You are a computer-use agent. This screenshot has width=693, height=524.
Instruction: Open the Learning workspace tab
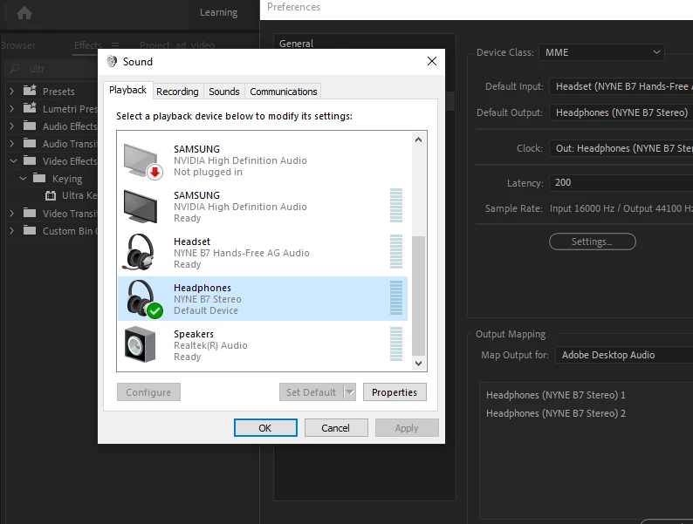pyautogui.click(x=218, y=12)
